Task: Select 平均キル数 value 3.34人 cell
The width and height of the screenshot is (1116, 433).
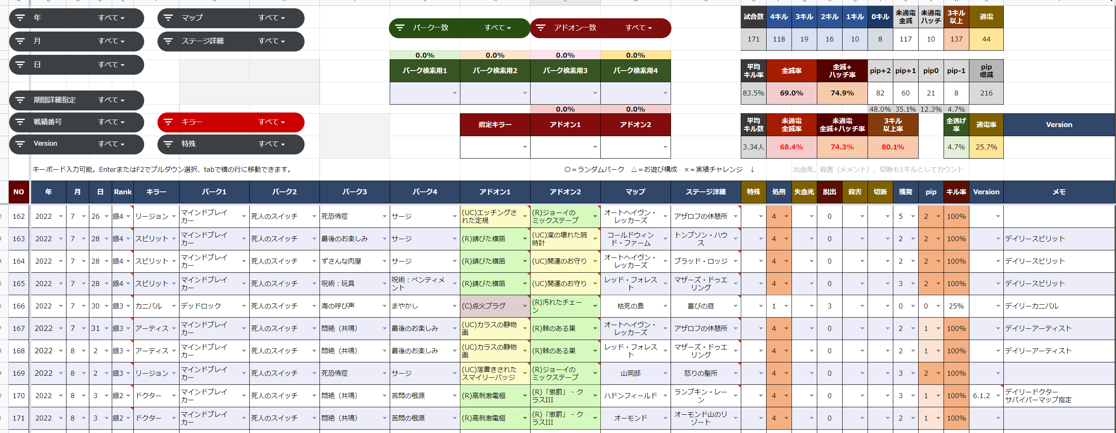Action: click(753, 147)
